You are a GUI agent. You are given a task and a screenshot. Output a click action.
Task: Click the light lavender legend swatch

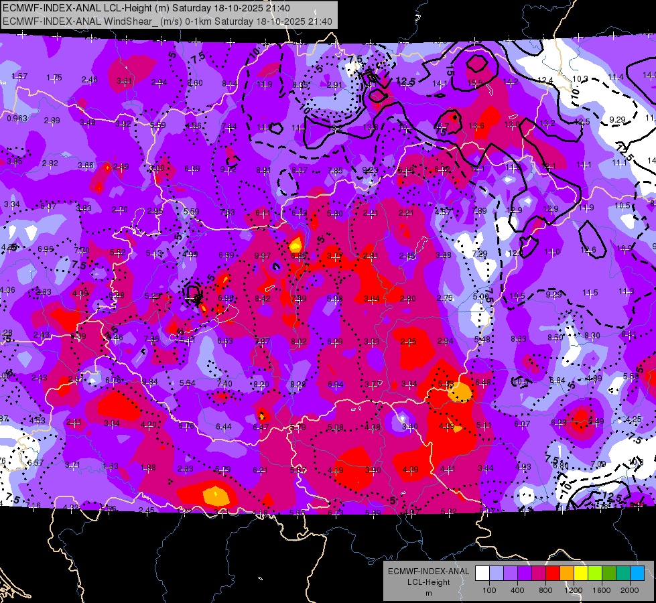tap(496, 574)
